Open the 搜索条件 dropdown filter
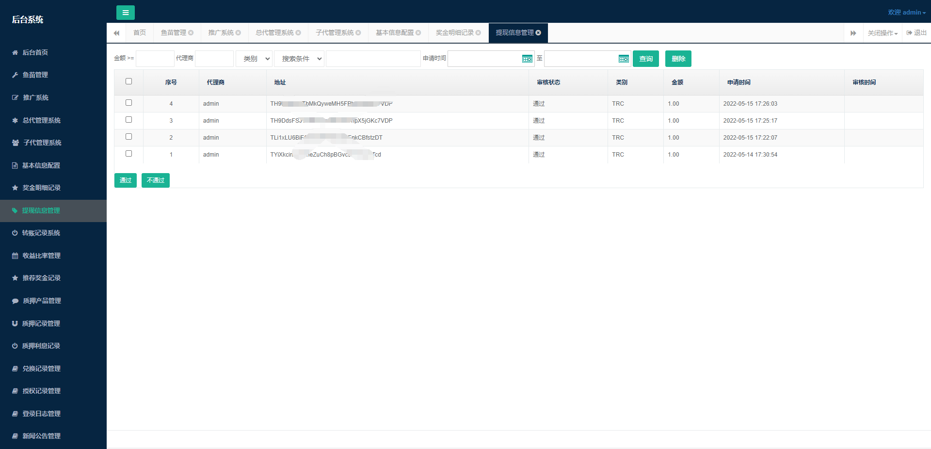This screenshot has height=449, width=931. pos(299,59)
